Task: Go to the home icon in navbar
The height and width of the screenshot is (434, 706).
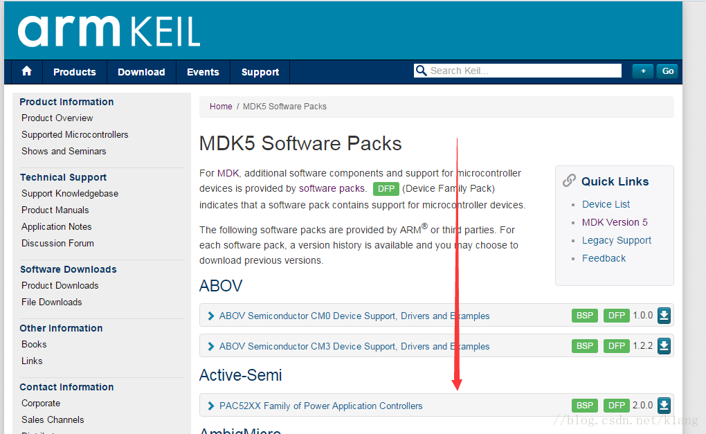Action: pos(26,71)
